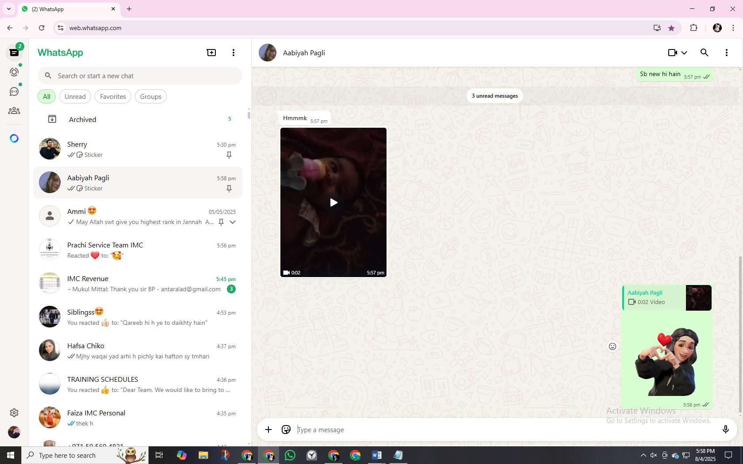Select the All filter
Viewport: 743px width, 464px height.
[46, 97]
